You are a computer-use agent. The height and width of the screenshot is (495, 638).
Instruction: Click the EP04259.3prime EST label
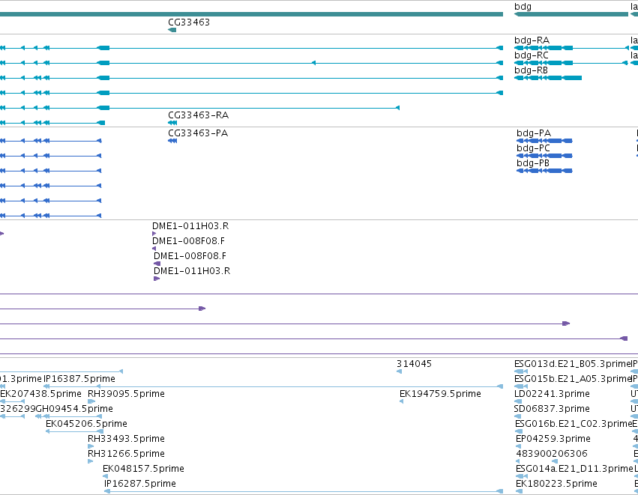coord(553,439)
